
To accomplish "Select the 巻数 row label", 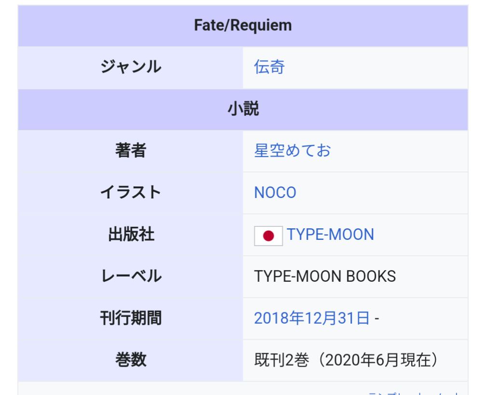I will [x=131, y=360].
